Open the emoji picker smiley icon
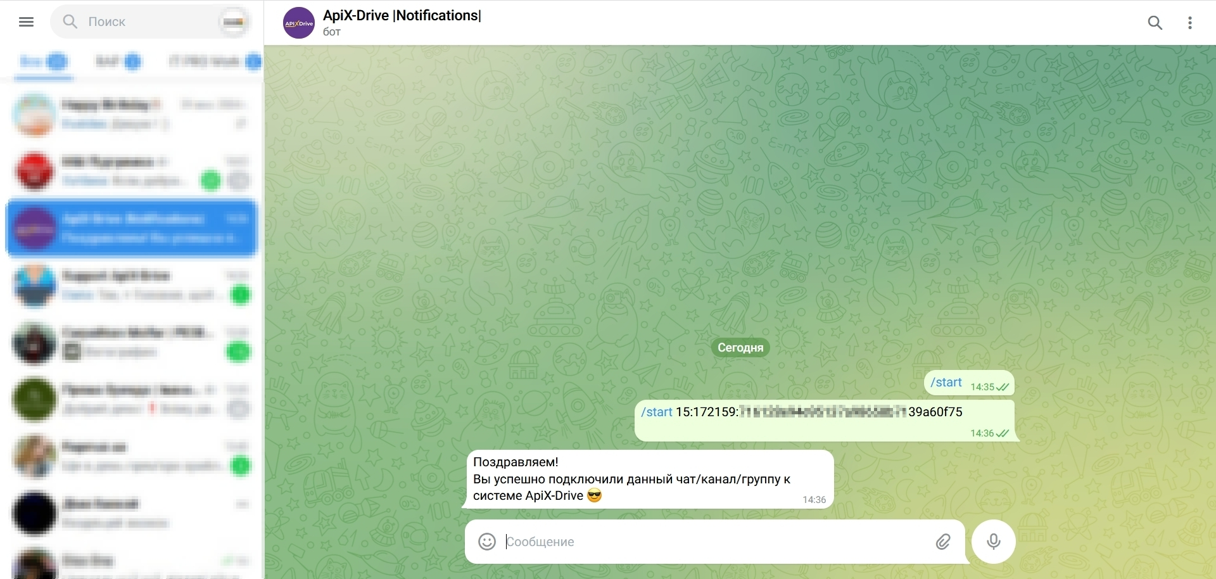1216x579 pixels. [x=486, y=542]
